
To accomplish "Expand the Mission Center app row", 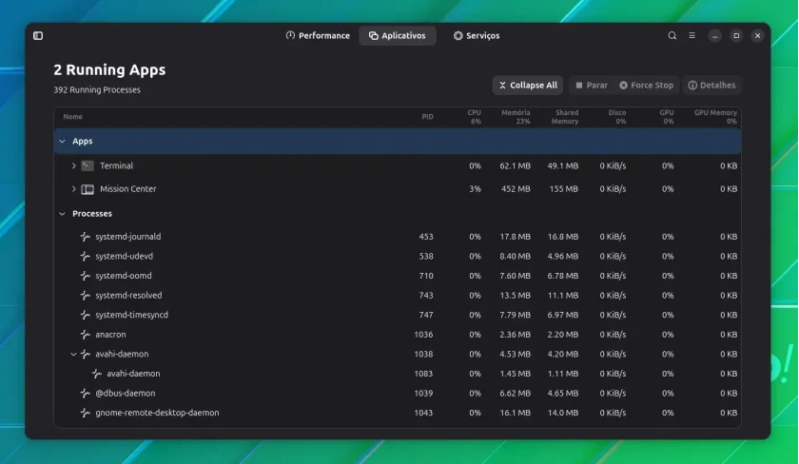I will pos(73,189).
